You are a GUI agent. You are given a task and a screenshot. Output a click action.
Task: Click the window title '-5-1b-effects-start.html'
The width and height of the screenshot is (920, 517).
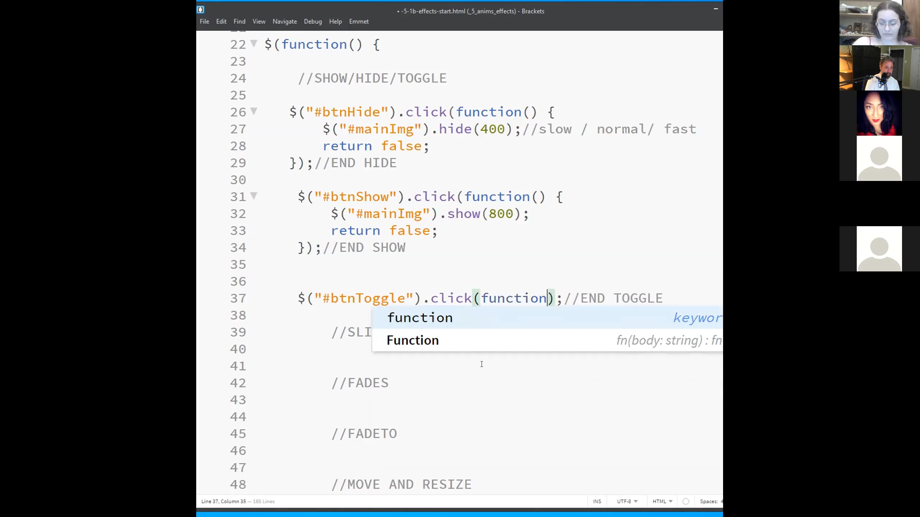pos(433,11)
